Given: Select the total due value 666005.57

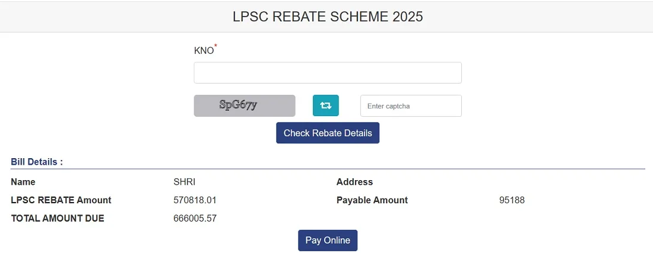Looking at the screenshot, I should [195, 219].
